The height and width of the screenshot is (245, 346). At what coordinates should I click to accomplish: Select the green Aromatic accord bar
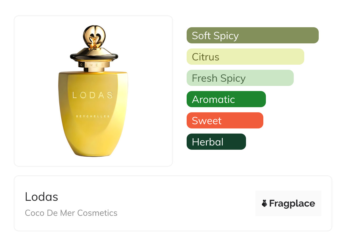click(226, 99)
